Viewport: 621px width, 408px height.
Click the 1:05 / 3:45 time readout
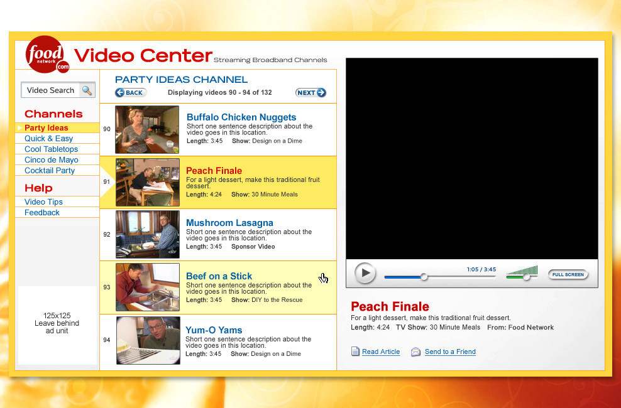coord(481,269)
